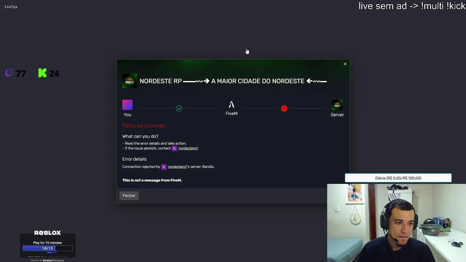Click the Nordeste RP server logo in title
Viewport: 466px width, 262px height.
[x=130, y=81]
